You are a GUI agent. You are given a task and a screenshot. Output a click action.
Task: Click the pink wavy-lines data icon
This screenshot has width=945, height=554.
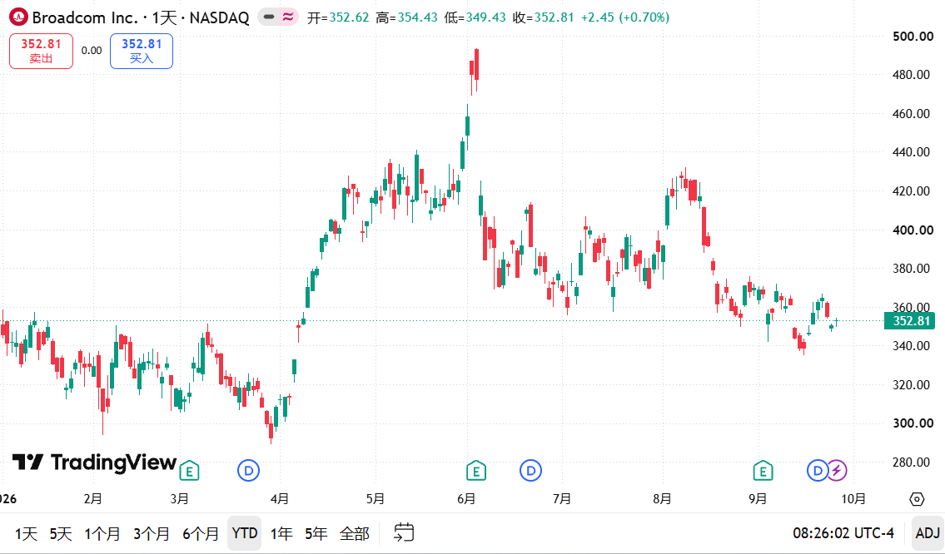click(x=288, y=17)
